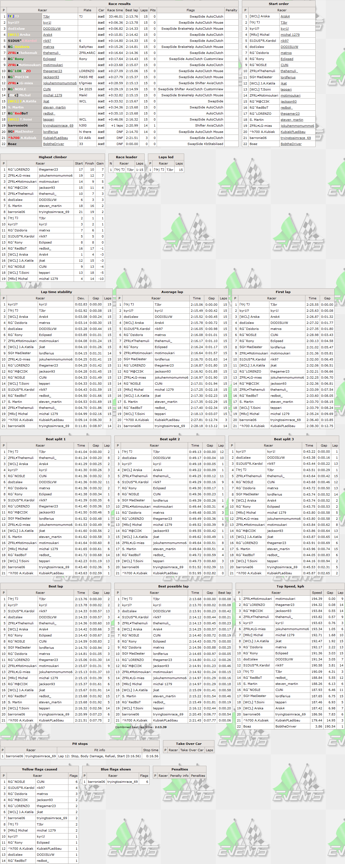This screenshot has height=864, width=345.
Task: Click redbot_ username in Race results
Action: (49, 113)
